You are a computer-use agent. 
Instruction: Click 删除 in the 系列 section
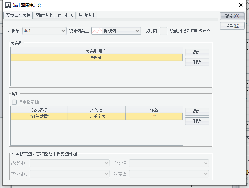click(x=197, y=121)
